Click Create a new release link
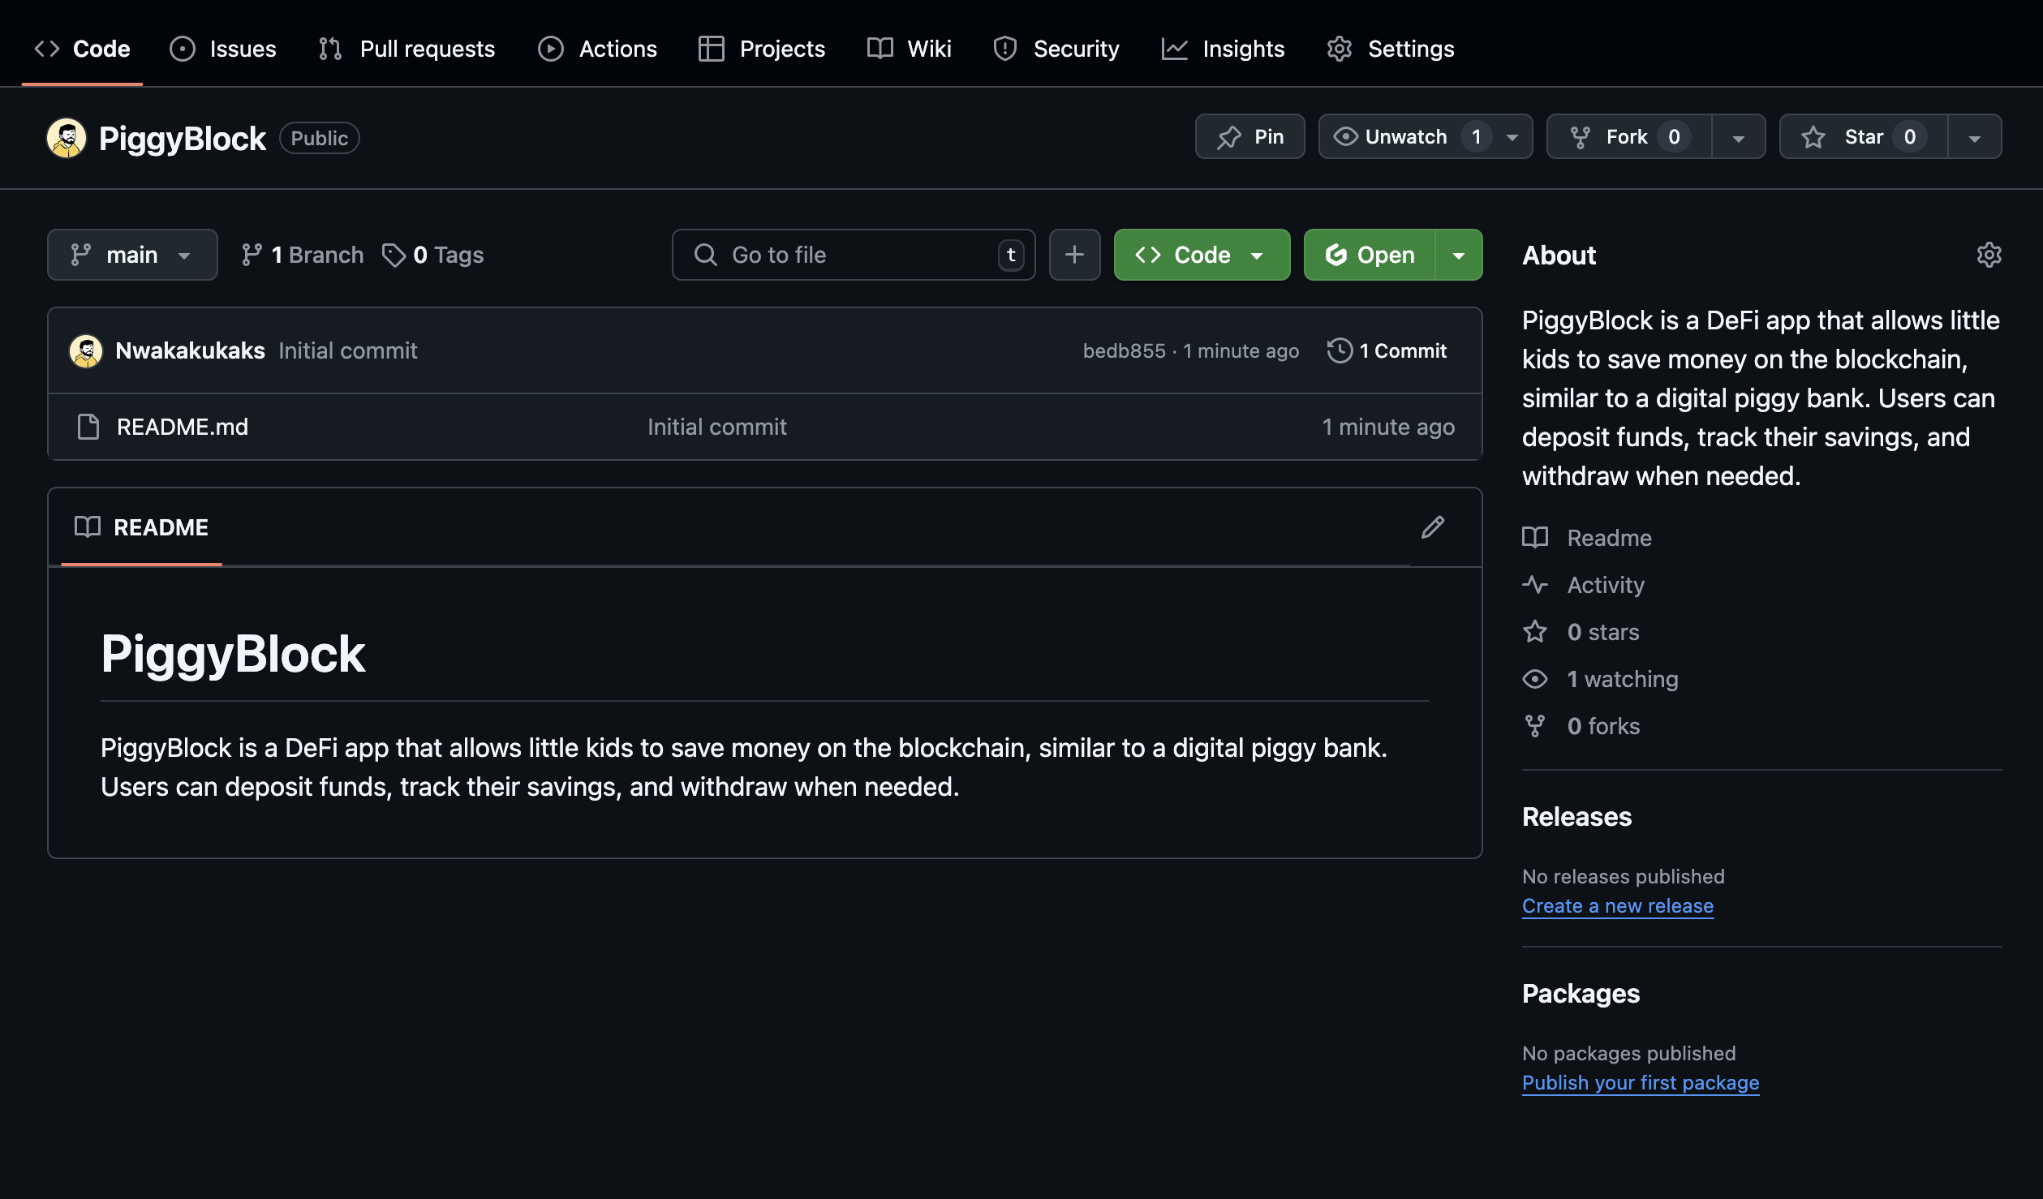This screenshot has height=1199, width=2043. click(x=1617, y=906)
